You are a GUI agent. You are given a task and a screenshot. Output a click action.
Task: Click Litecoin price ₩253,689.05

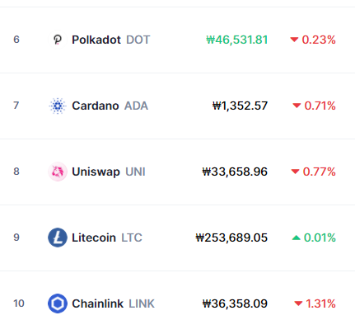click(x=231, y=238)
